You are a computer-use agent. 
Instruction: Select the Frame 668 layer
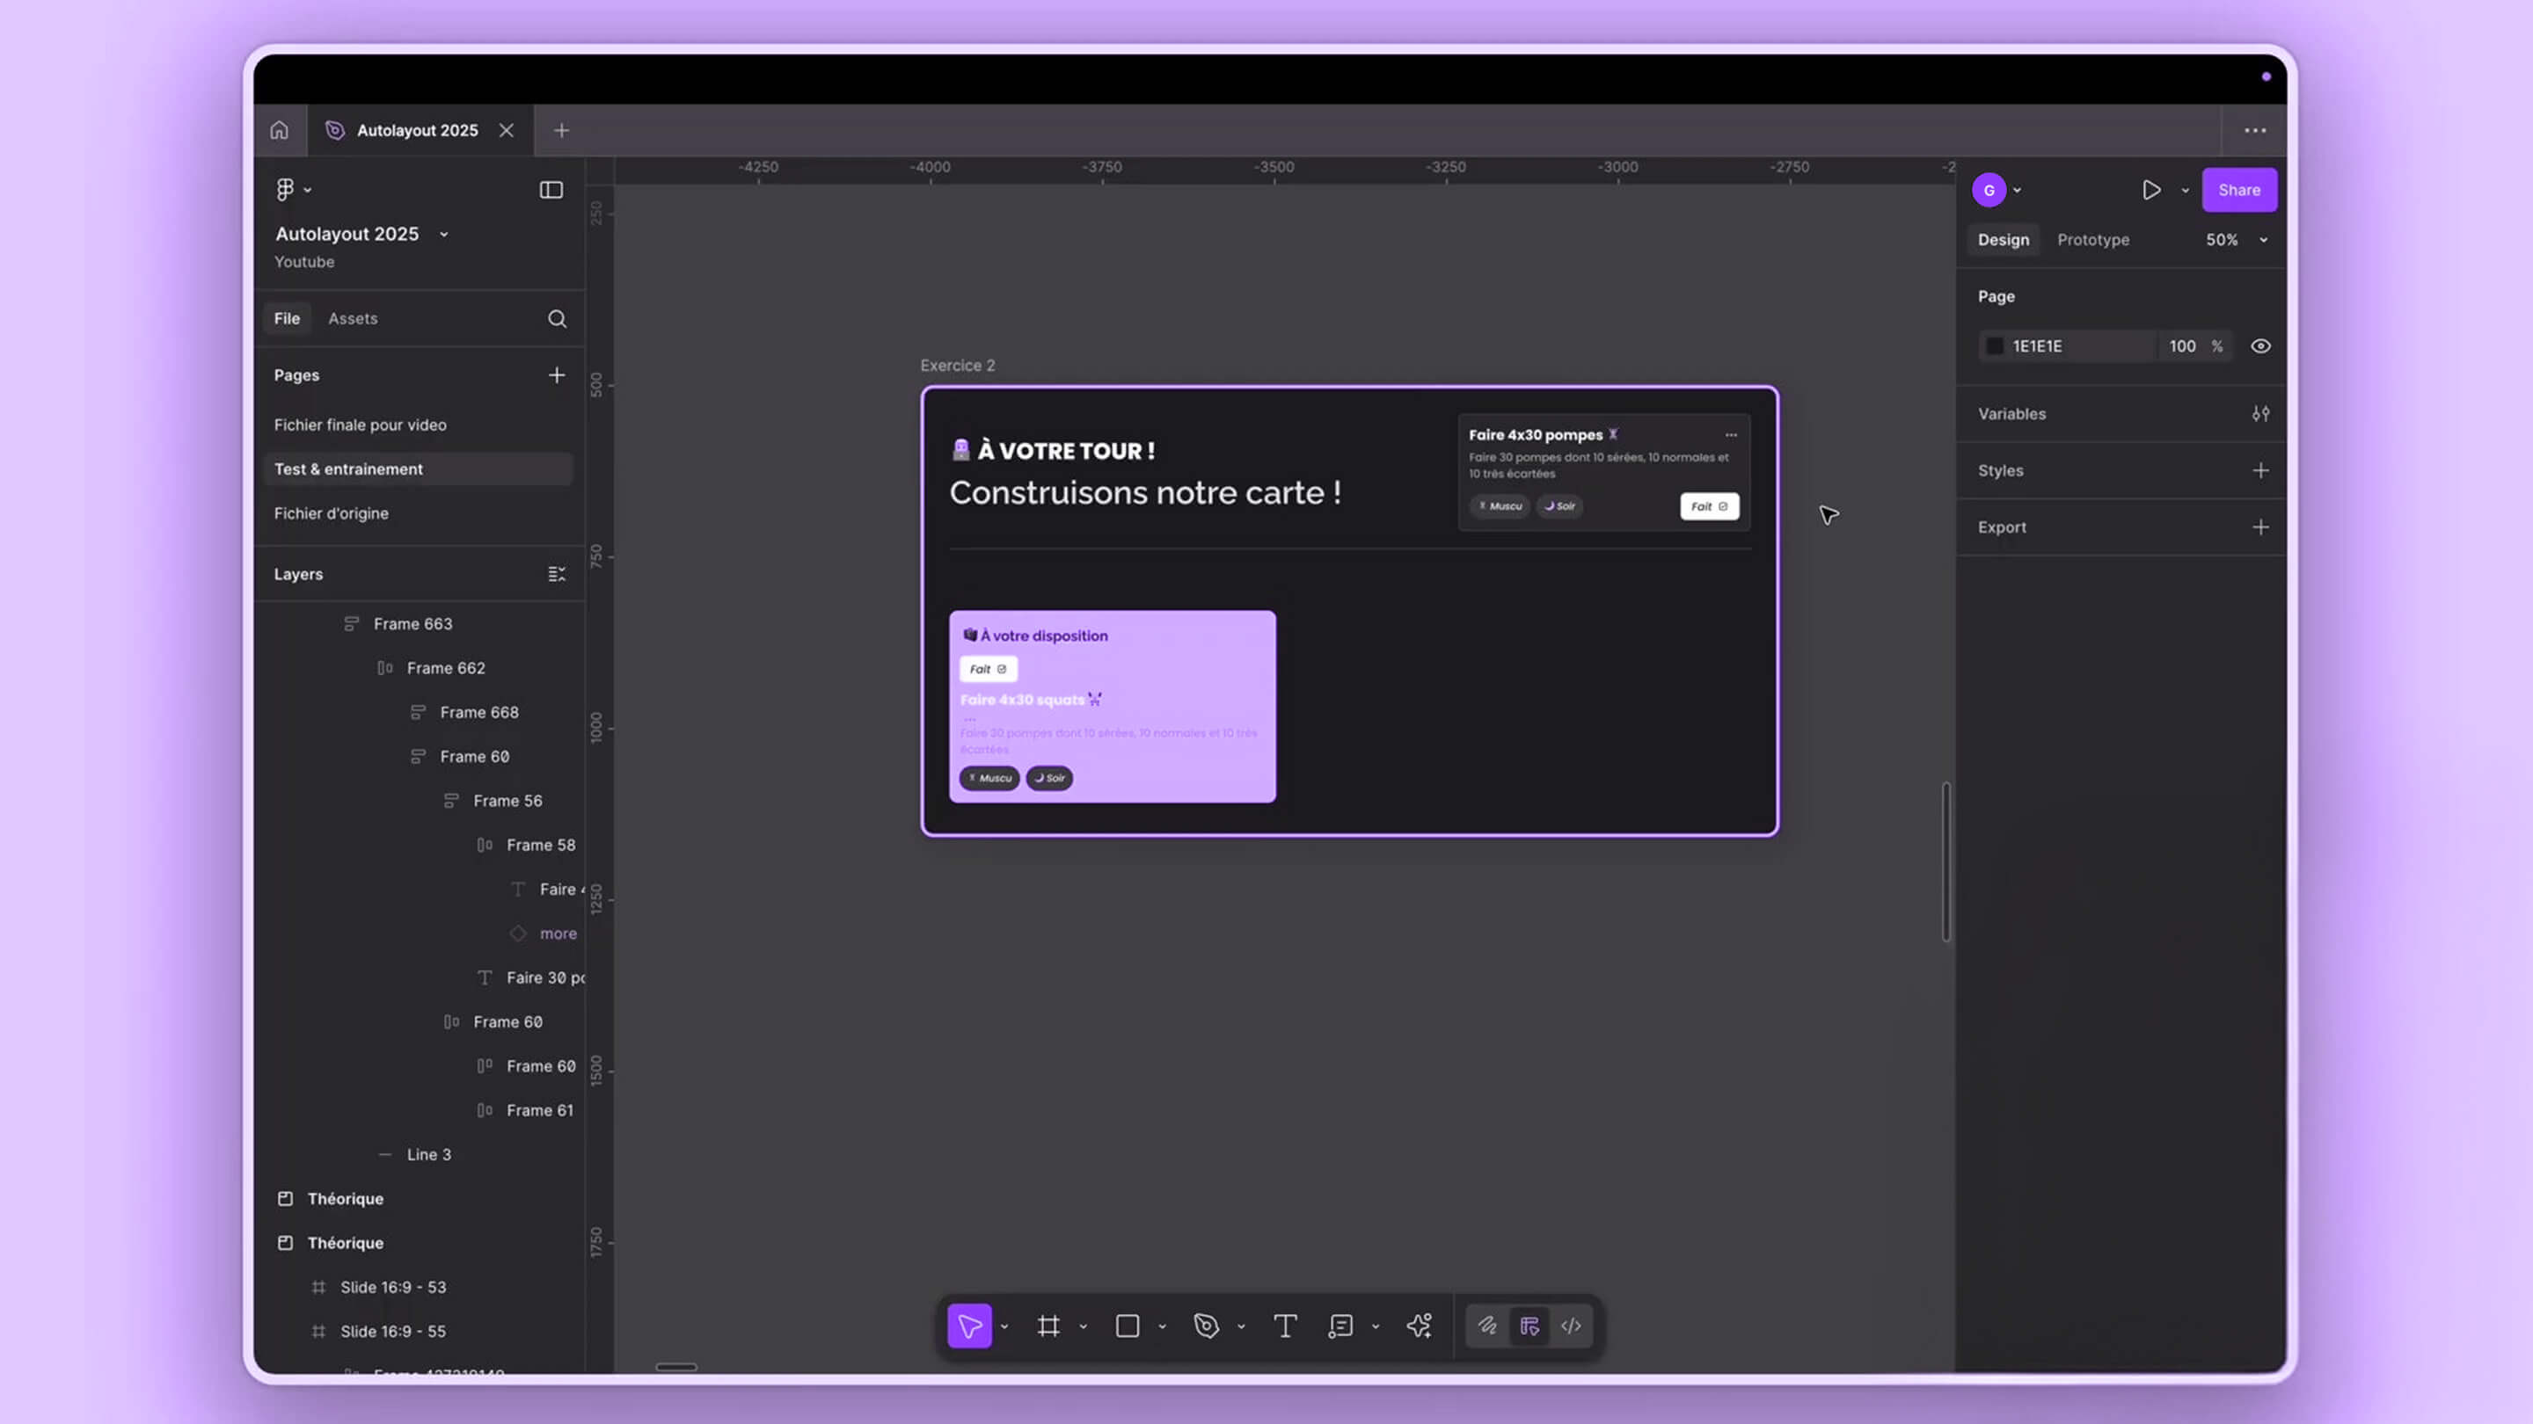point(478,711)
